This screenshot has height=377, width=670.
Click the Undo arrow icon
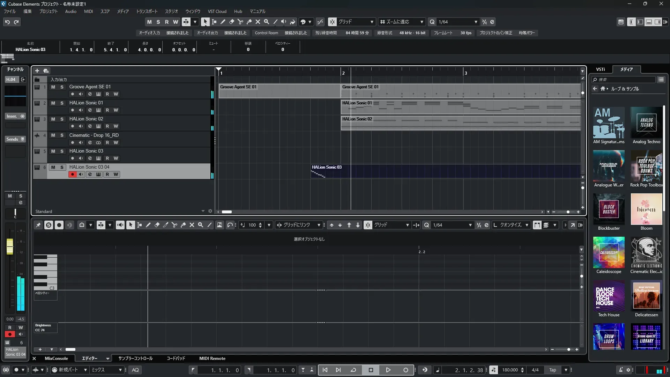point(7,22)
